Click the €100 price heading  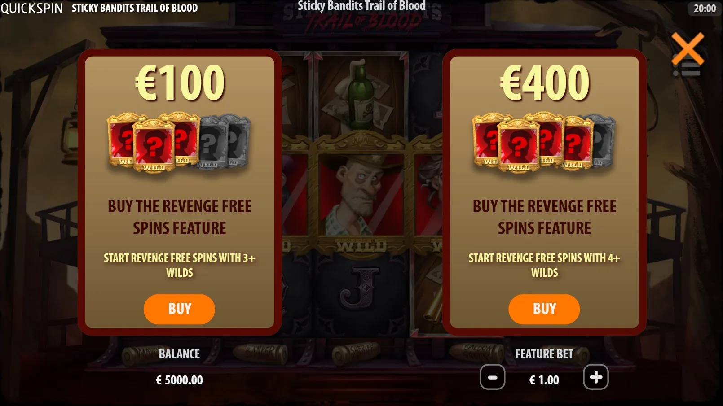(180, 83)
